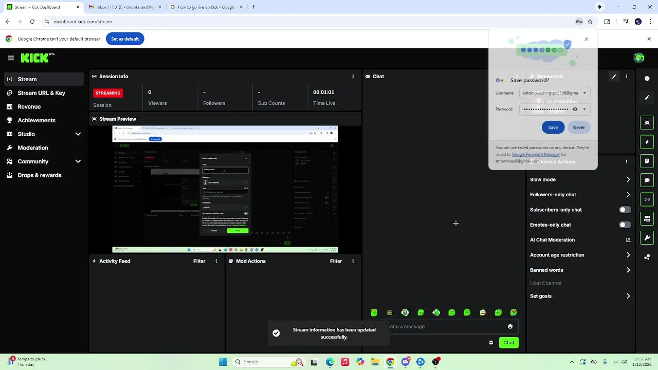
Task: Open the password dropdown in Save password dialog
Action: point(584,109)
